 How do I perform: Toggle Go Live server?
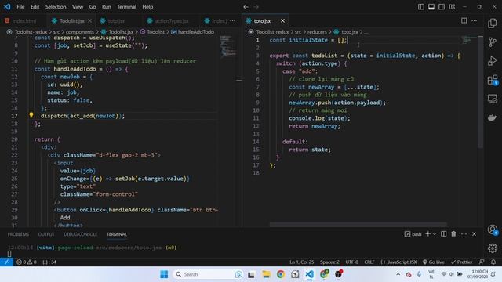tap(434, 262)
